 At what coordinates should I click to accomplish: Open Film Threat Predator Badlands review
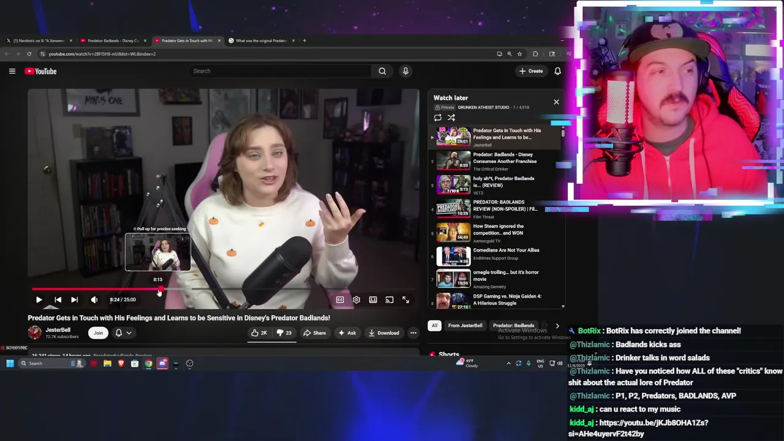click(496, 208)
